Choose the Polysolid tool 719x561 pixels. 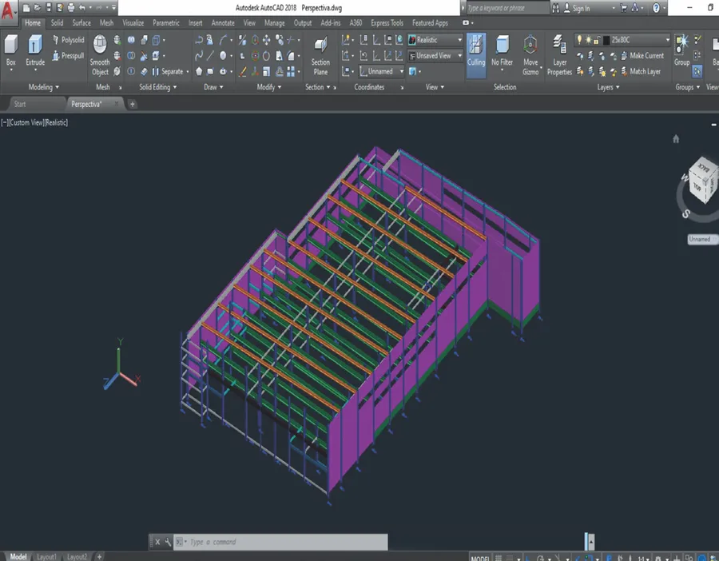point(69,40)
